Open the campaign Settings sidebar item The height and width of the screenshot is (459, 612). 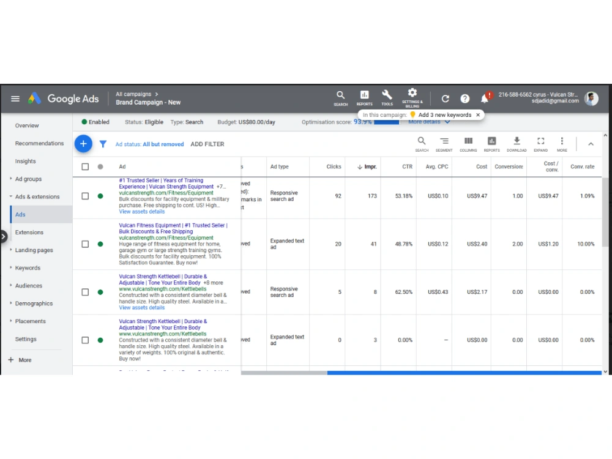point(26,339)
